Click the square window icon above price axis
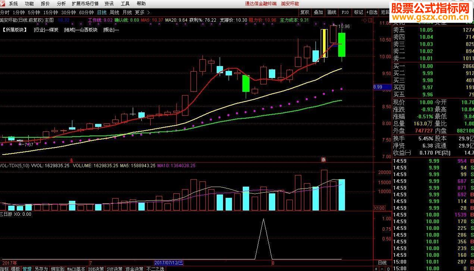The image size is (474, 271). [370, 20]
